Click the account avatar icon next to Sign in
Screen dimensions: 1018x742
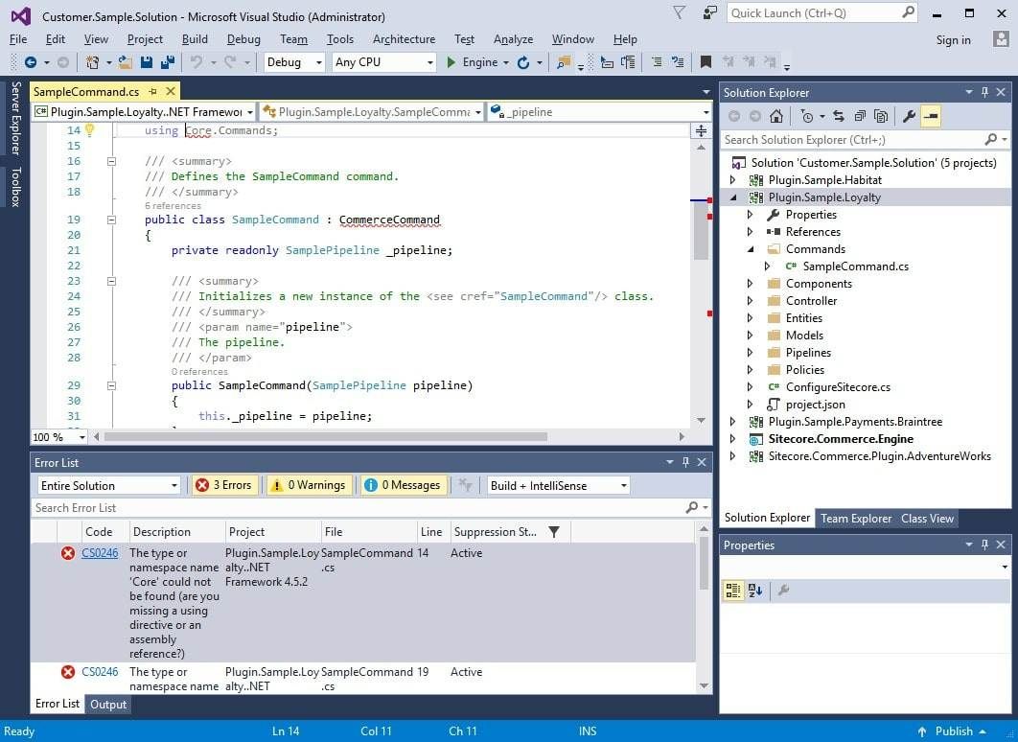click(1001, 39)
